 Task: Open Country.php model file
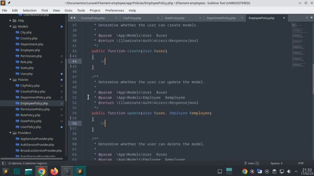[29, 38]
